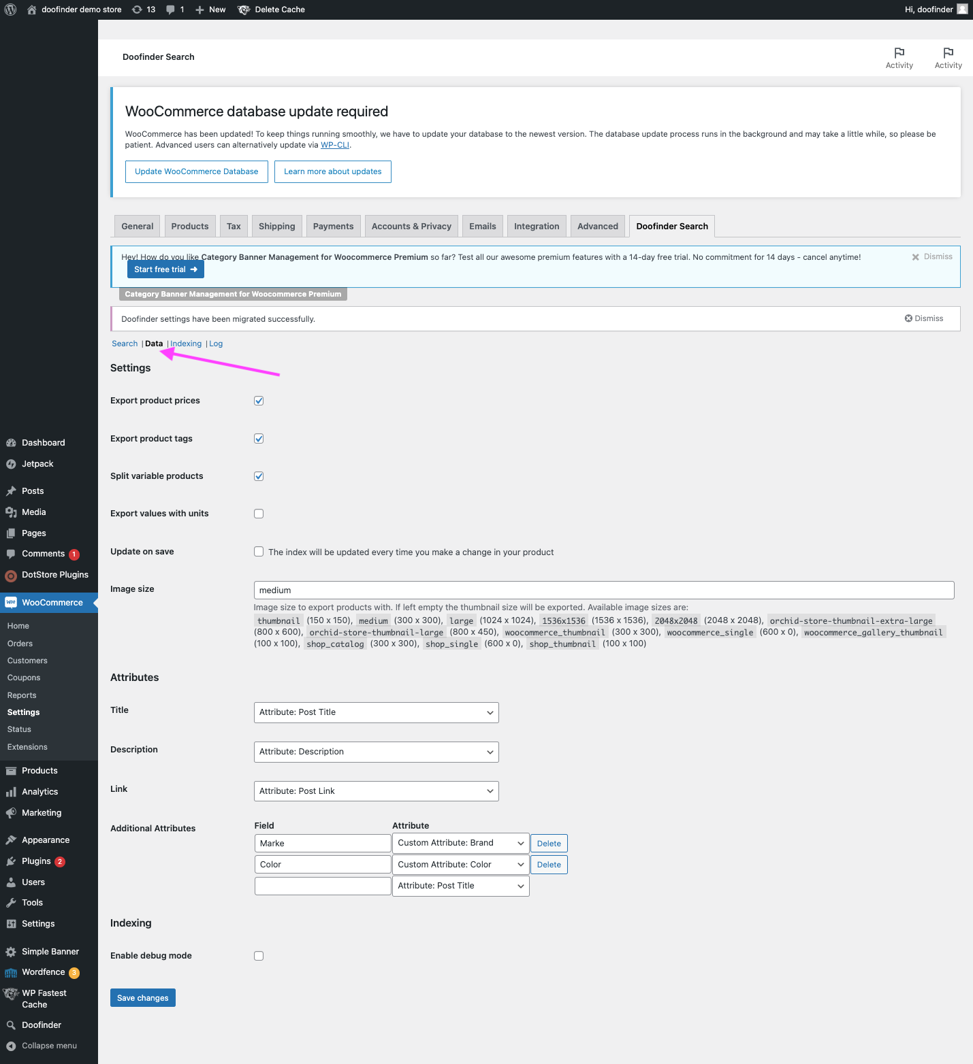Uncheck Split variable products
973x1064 pixels.
[x=259, y=476]
